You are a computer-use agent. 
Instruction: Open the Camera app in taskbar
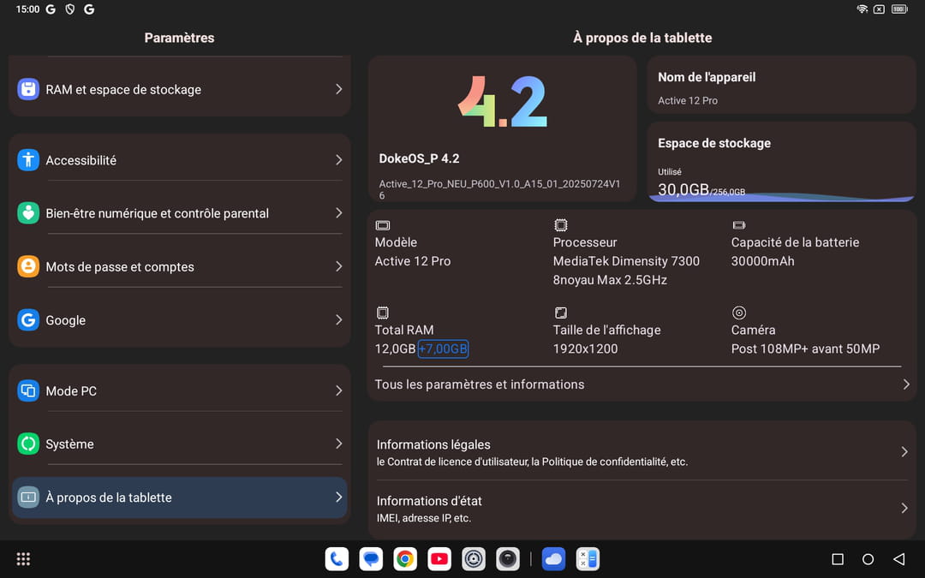508,559
